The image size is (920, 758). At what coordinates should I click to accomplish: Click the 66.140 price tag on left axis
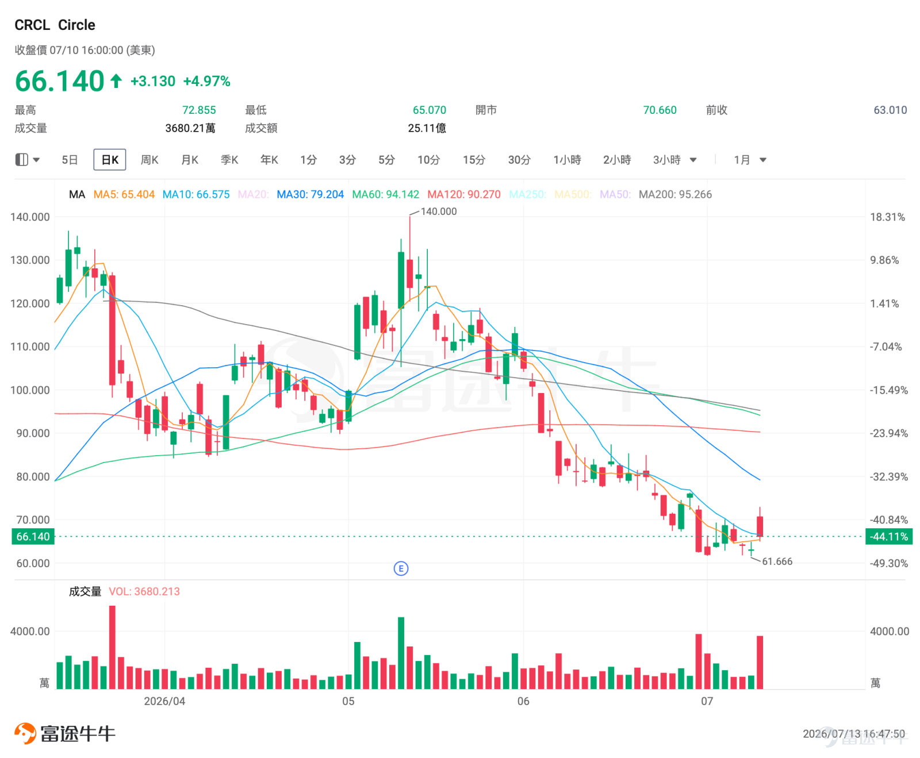click(x=33, y=537)
